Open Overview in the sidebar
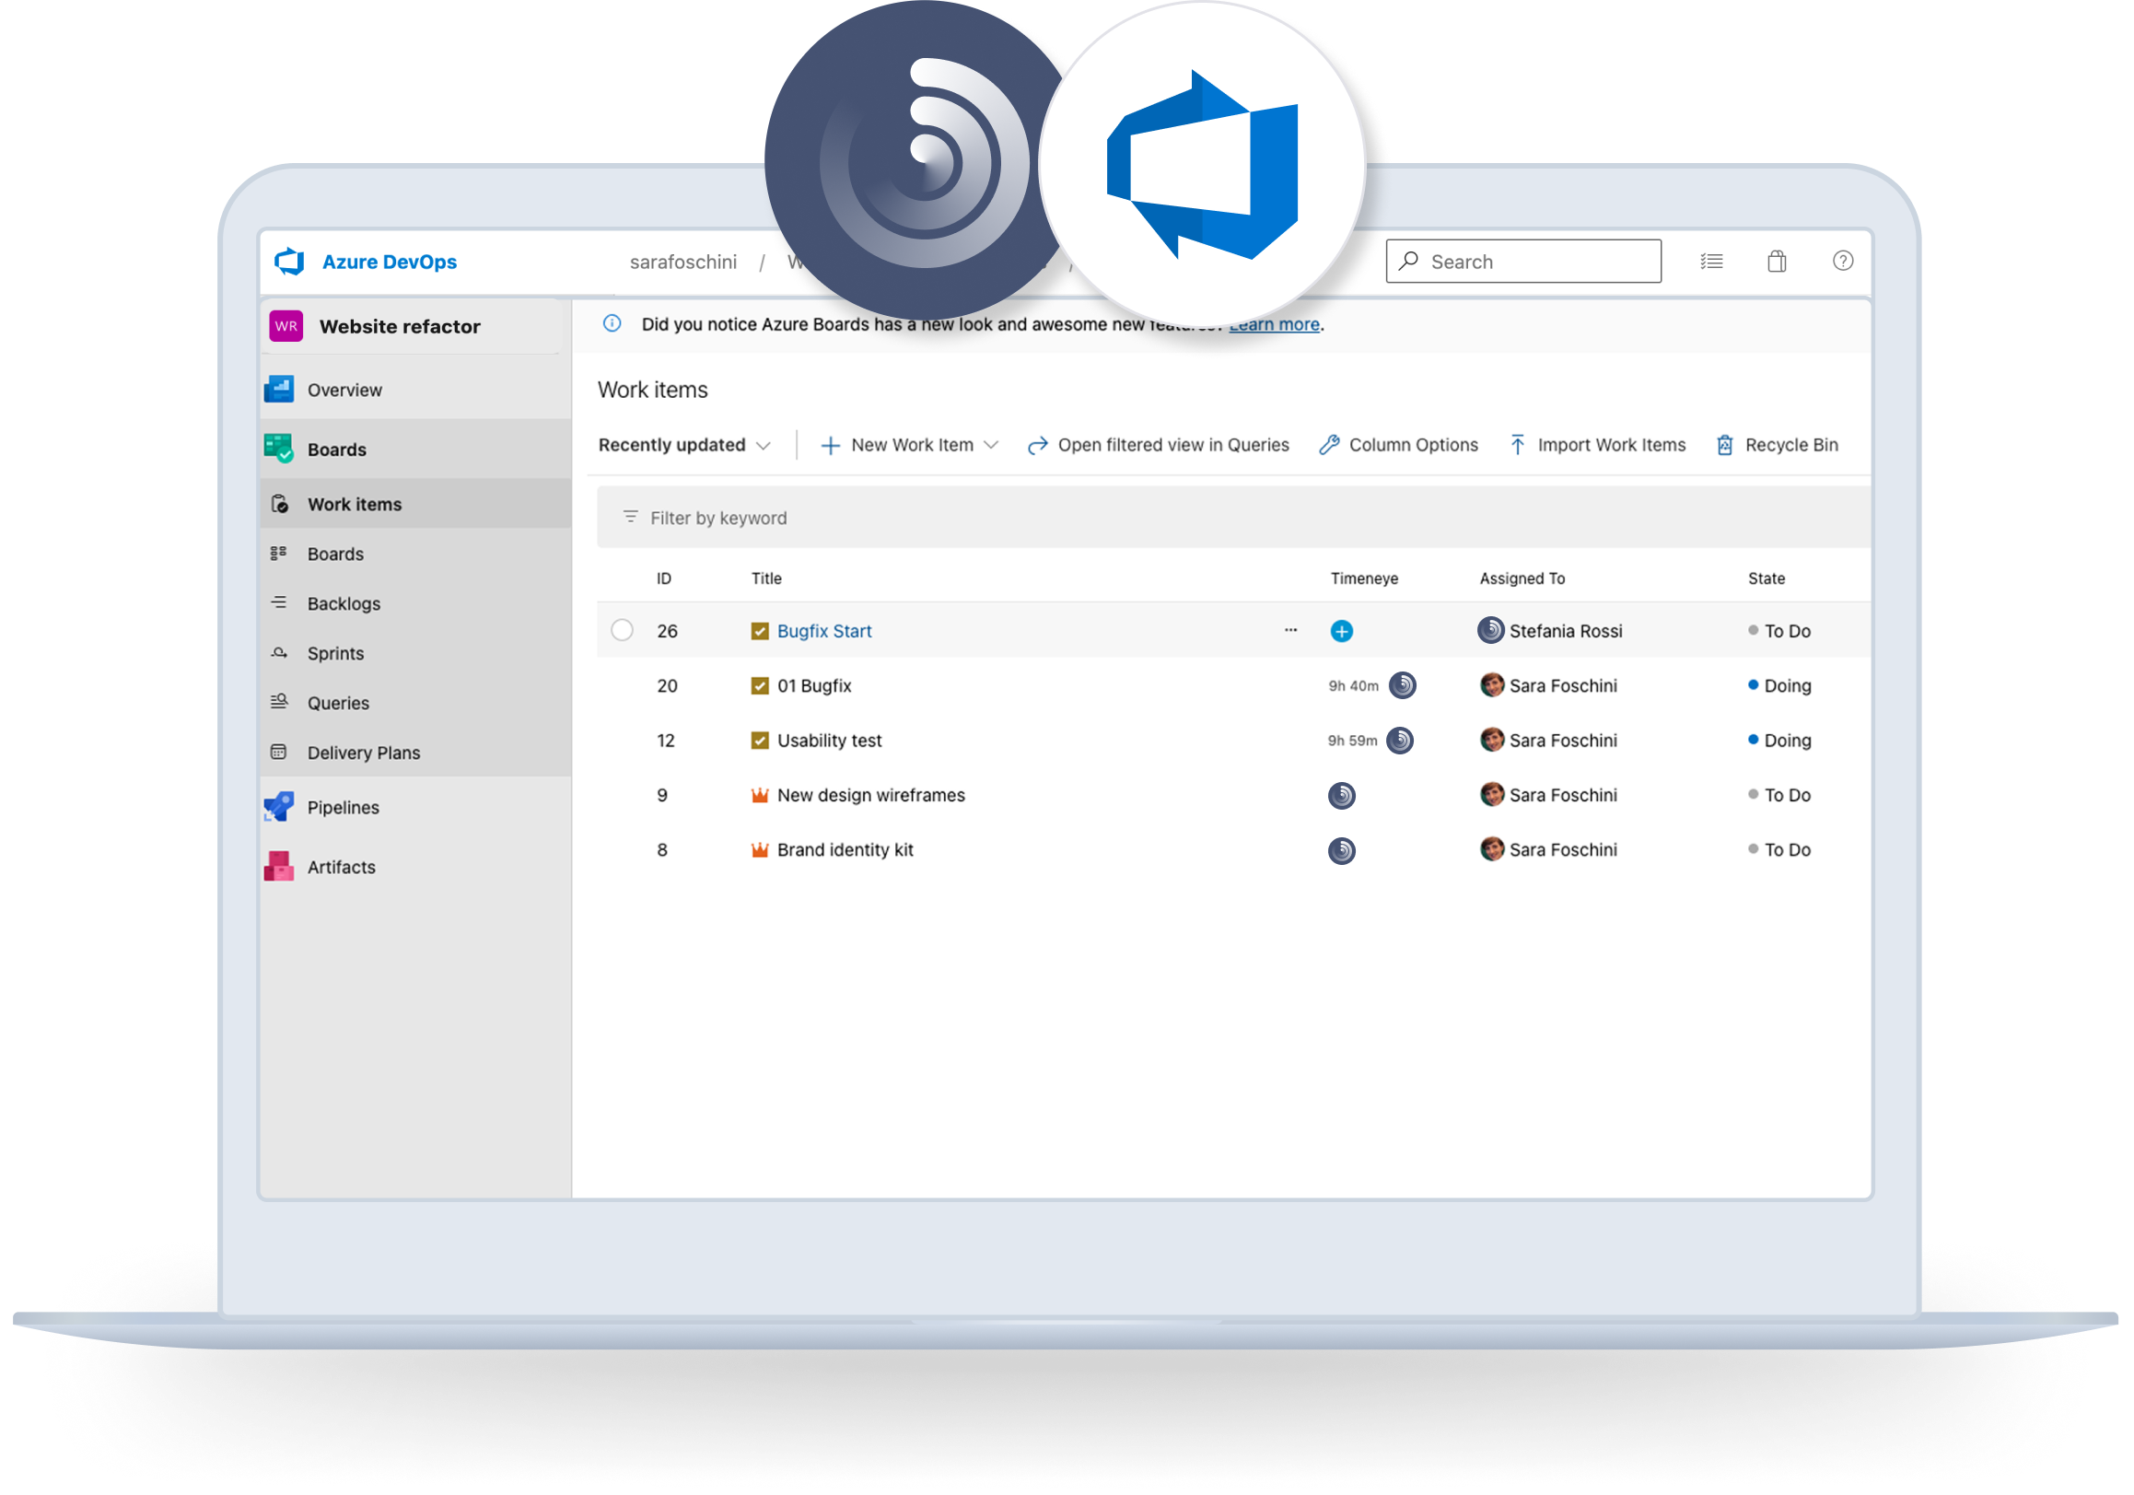The image size is (2134, 1495). click(x=414, y=391)
